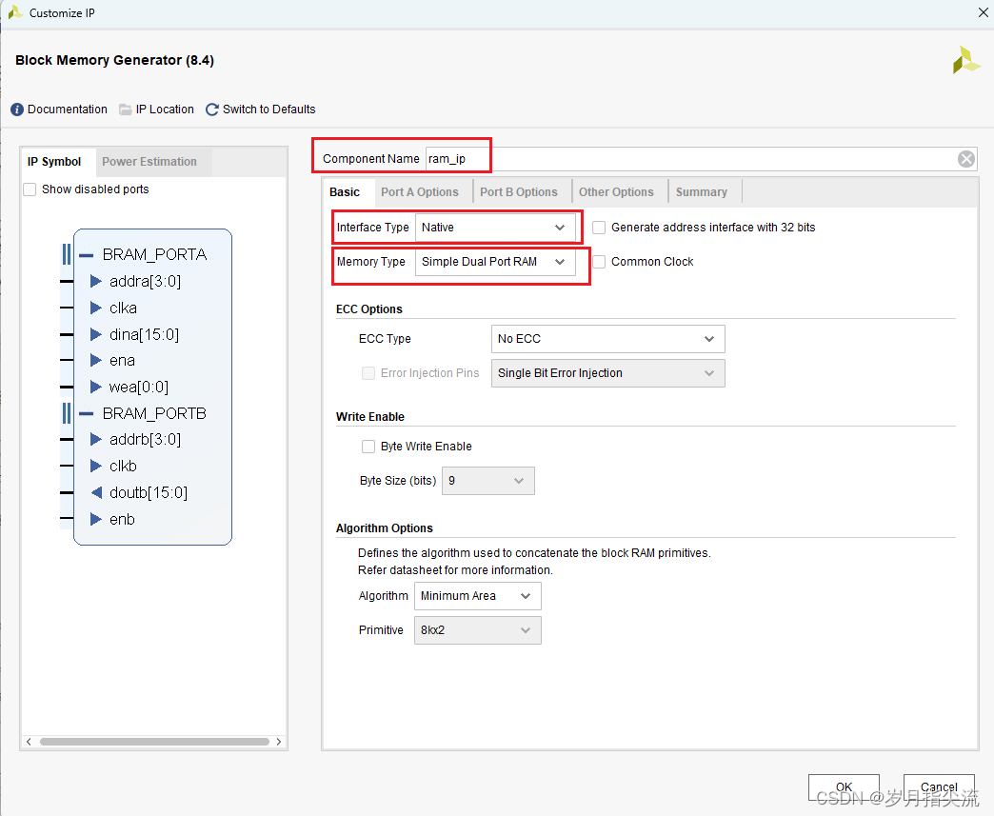994x816 pixels.
Task: Click the scrollbar right arrow in IP Symbol
Action: point(279,742)
